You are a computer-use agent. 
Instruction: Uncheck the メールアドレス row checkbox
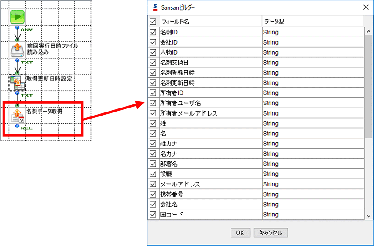point(153,184)
